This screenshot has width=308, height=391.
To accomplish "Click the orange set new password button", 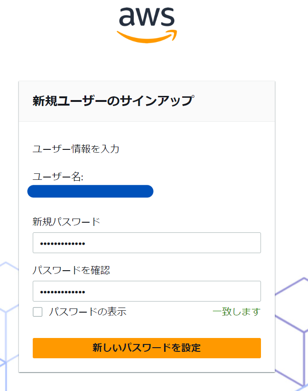I will click(x=147, y=348).
